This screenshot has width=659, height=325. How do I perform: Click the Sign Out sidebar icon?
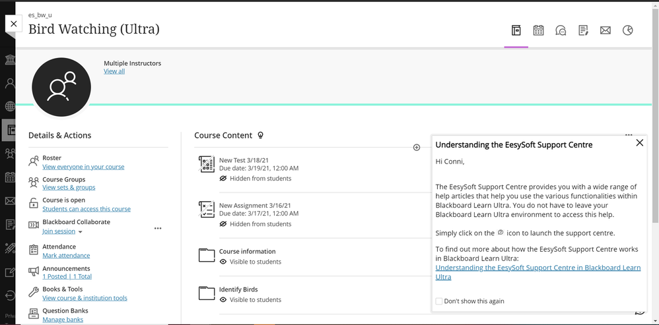tap(10, 295)
